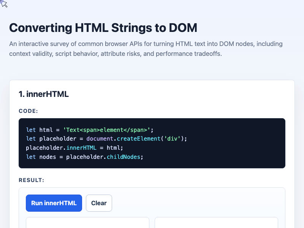This screenshot has width=304, height=228.
Task: Select the page title Converting HTML Strings to DOM
Action: tap(103, 28)
